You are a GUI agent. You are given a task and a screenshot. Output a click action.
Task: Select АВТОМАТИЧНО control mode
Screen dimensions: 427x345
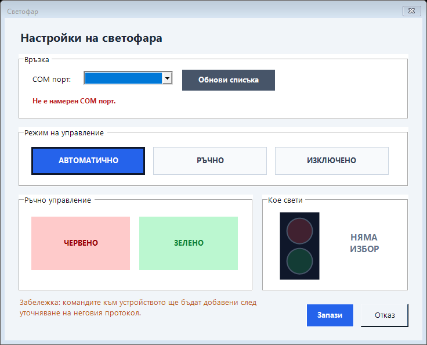coord(88,161)
